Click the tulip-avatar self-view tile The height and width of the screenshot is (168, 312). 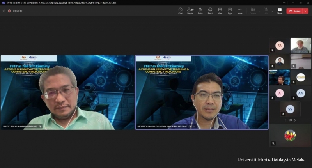tap(290, 135)
